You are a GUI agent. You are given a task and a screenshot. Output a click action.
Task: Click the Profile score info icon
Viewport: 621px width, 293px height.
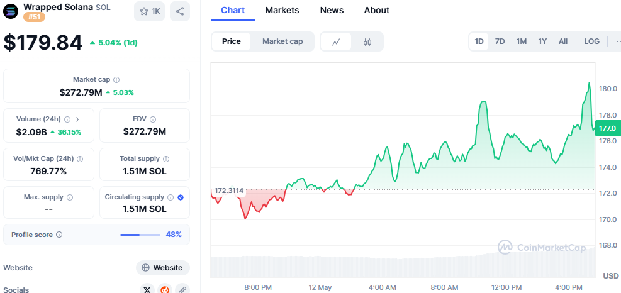tap(59, 235)
